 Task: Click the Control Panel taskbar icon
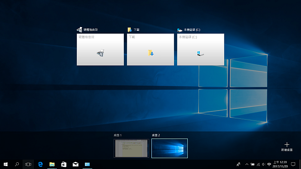(87, 164)
